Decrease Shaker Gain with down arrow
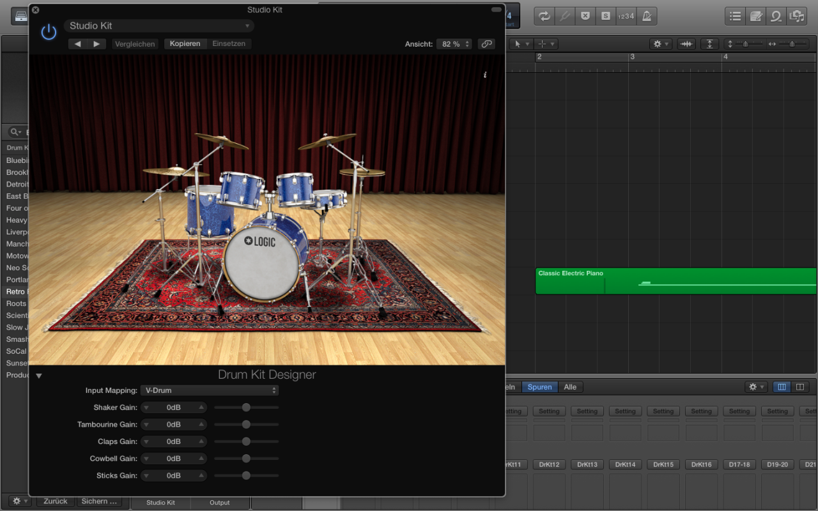Image resolution: width=818 pixels, height=511 pixels. click(146, 408)
